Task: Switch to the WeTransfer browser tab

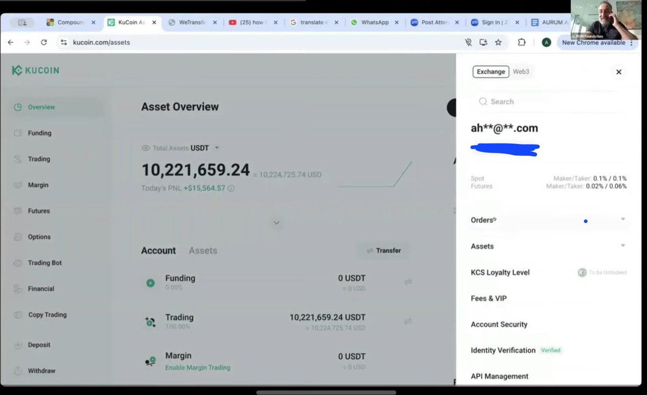Action: [193, 22]
